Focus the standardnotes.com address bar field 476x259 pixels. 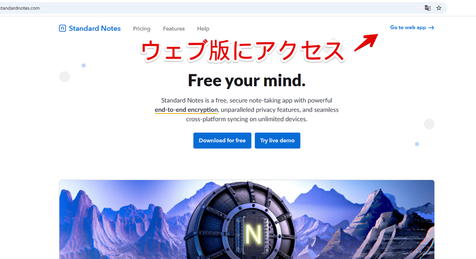[x=208, y=8]
